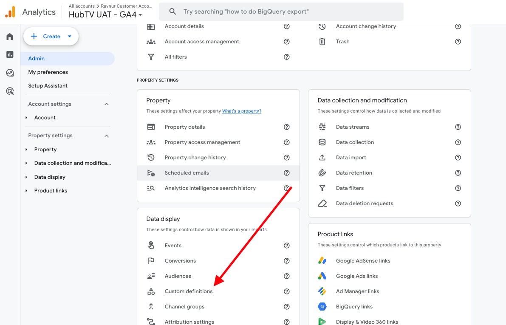Select Admin in the sidebar
This screenshot has height=325, width=506.
[68, 59]
